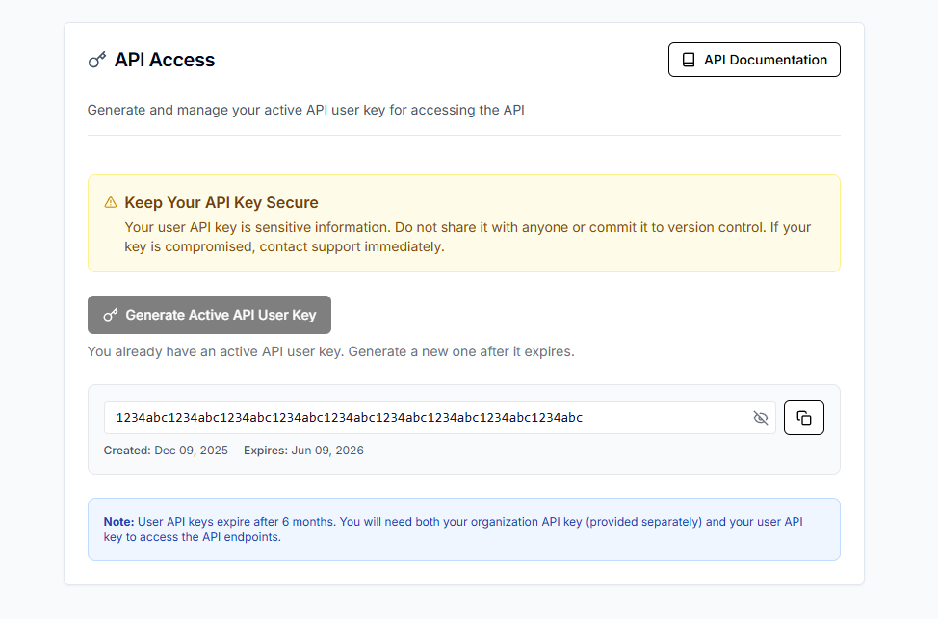Click the contact support immediately text

[x=352, y=246]
